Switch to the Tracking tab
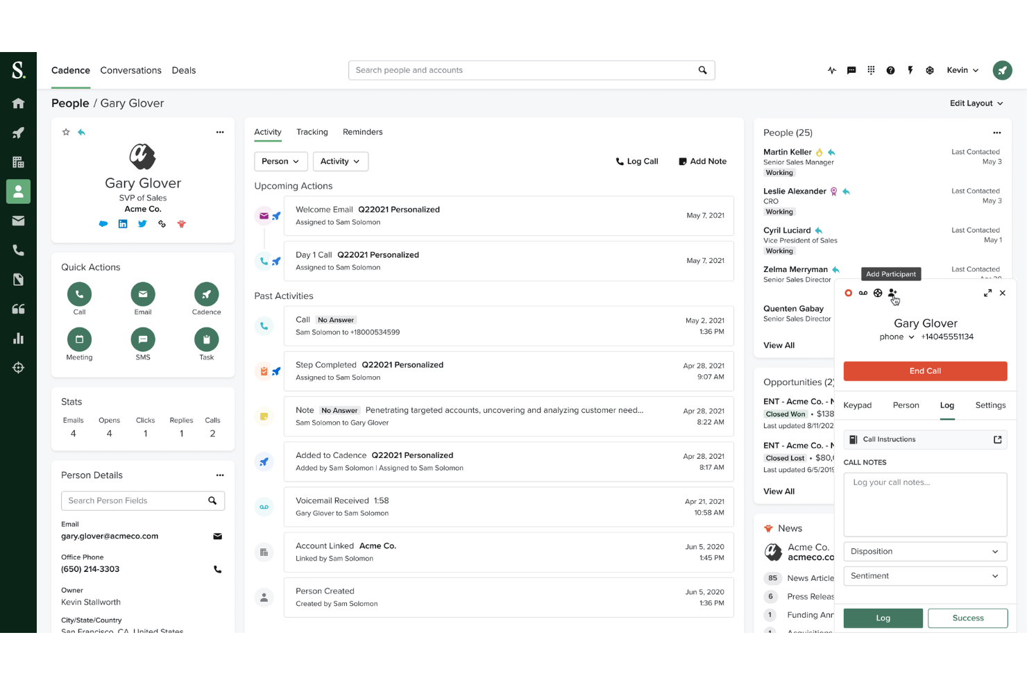1027x685 pixels. pos(312,132)
